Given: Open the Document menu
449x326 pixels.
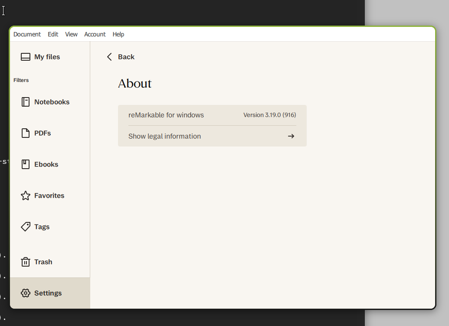Looking at the screenshot, I should (x=27, y=34).
